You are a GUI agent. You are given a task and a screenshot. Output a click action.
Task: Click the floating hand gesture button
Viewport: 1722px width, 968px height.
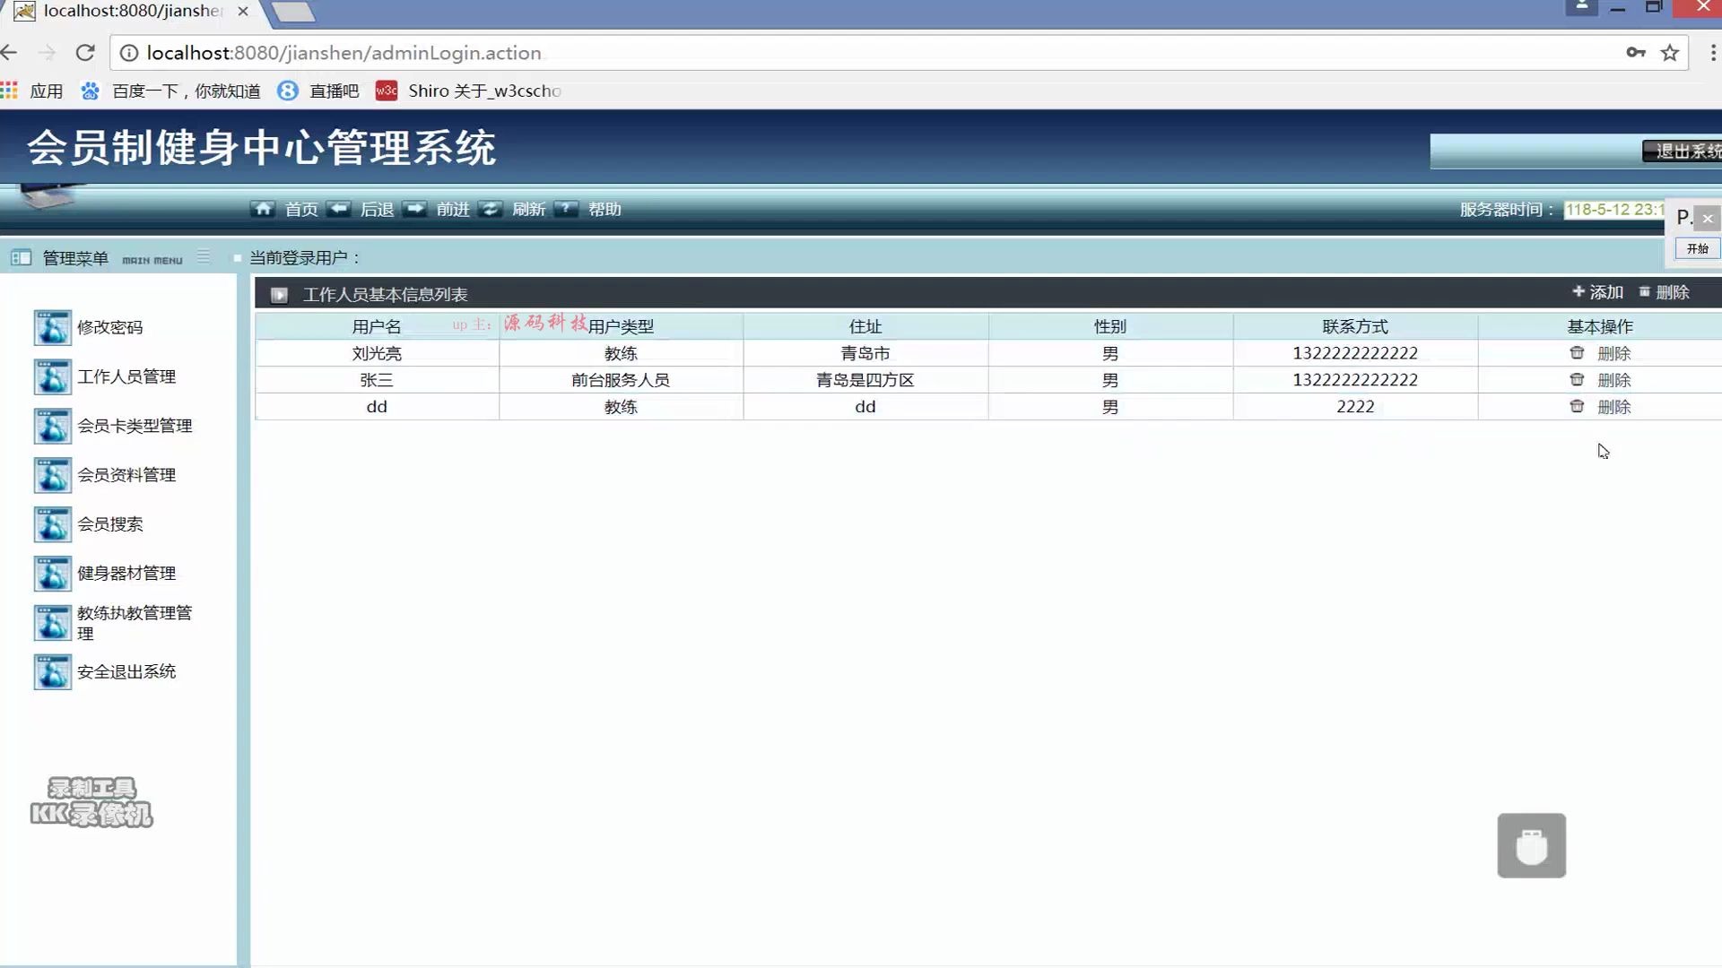[1532, 845]
